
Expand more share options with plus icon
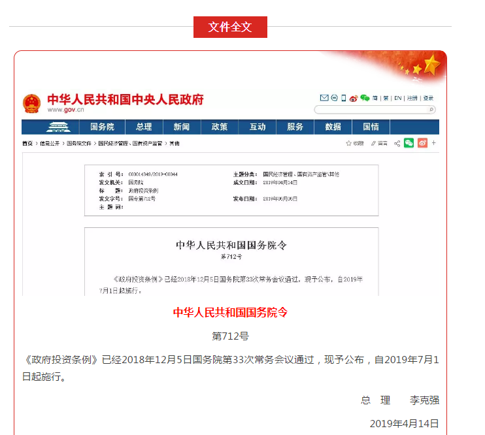pyautogui.click(x=433, y=143)
